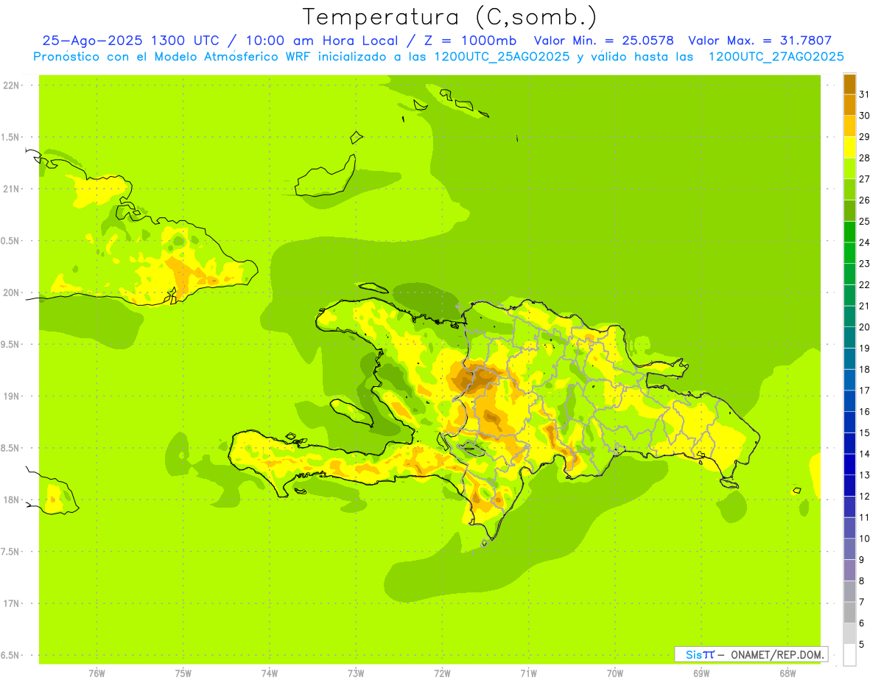Click the colorbar label '5'
This screenshot has width=884, height=683.
861,644
